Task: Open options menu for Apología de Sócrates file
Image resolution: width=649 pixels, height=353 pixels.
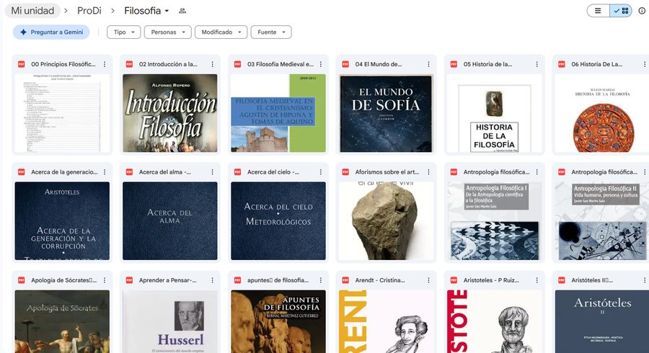Action: click(x=105, y=280)
